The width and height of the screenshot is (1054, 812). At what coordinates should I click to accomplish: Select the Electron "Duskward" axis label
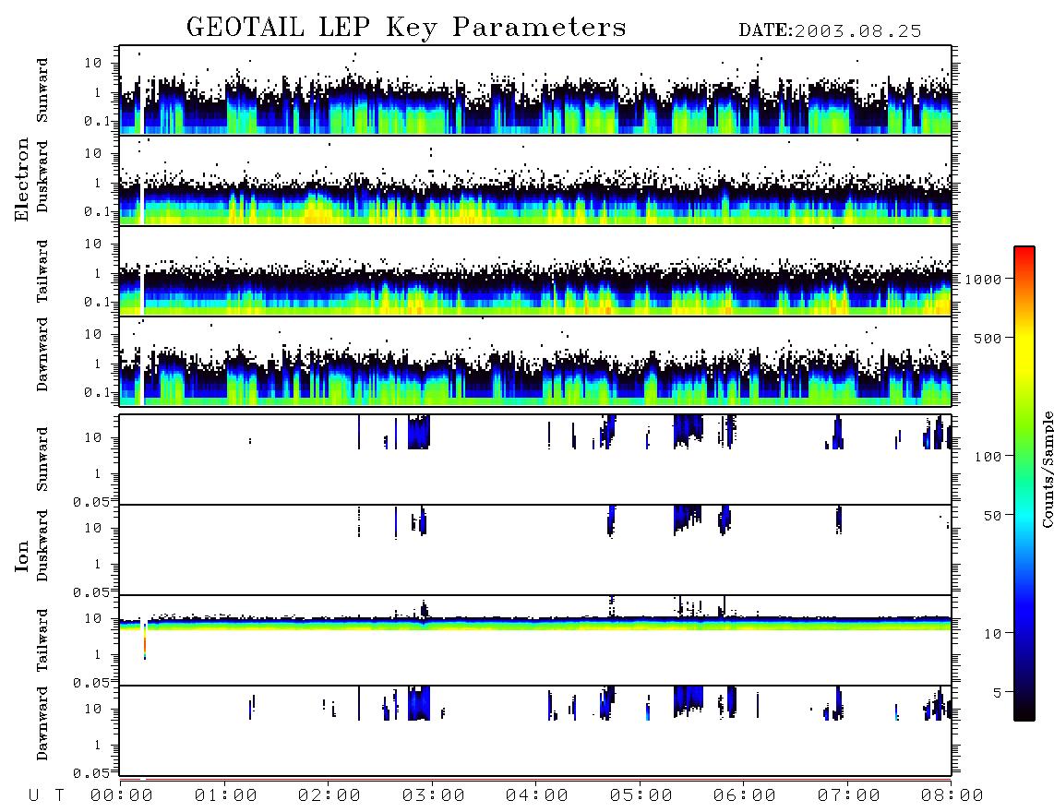(x=42, y=176)
